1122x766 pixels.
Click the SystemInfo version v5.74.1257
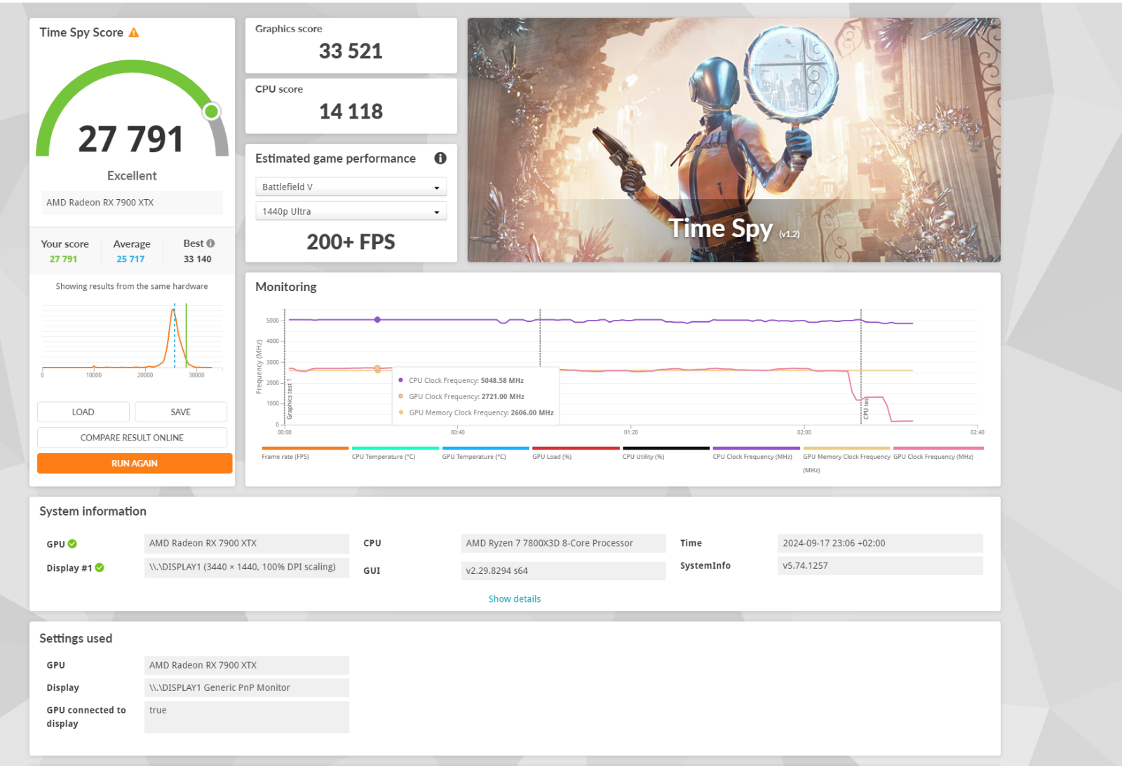[x=880, y=565]
